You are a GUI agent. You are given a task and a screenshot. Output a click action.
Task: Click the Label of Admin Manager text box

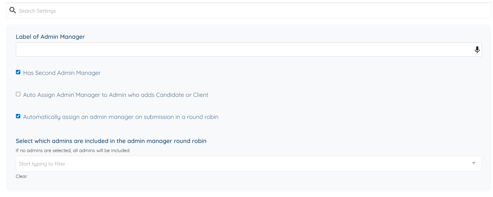[244, 50]
